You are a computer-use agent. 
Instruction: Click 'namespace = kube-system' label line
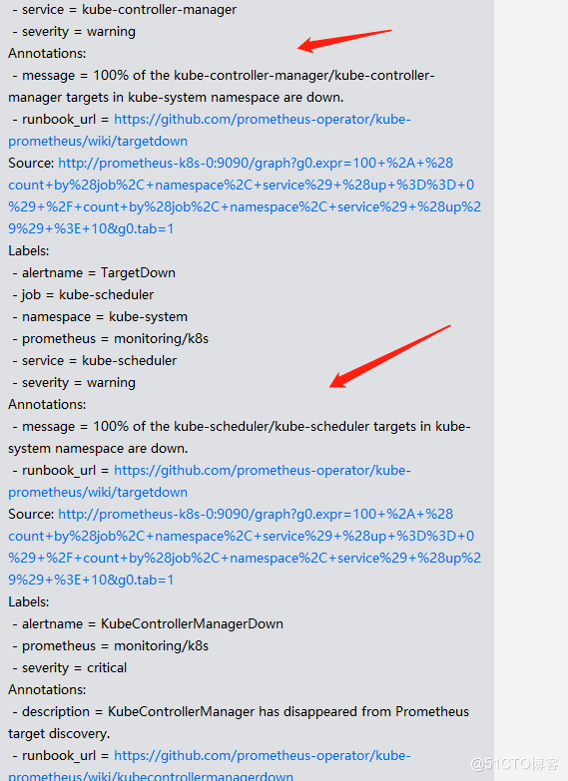104,317
